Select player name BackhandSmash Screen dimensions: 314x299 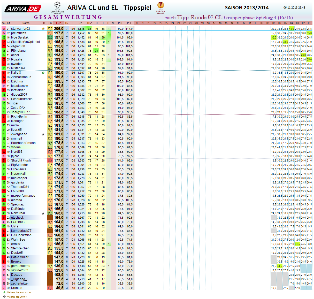pos(23,143)
